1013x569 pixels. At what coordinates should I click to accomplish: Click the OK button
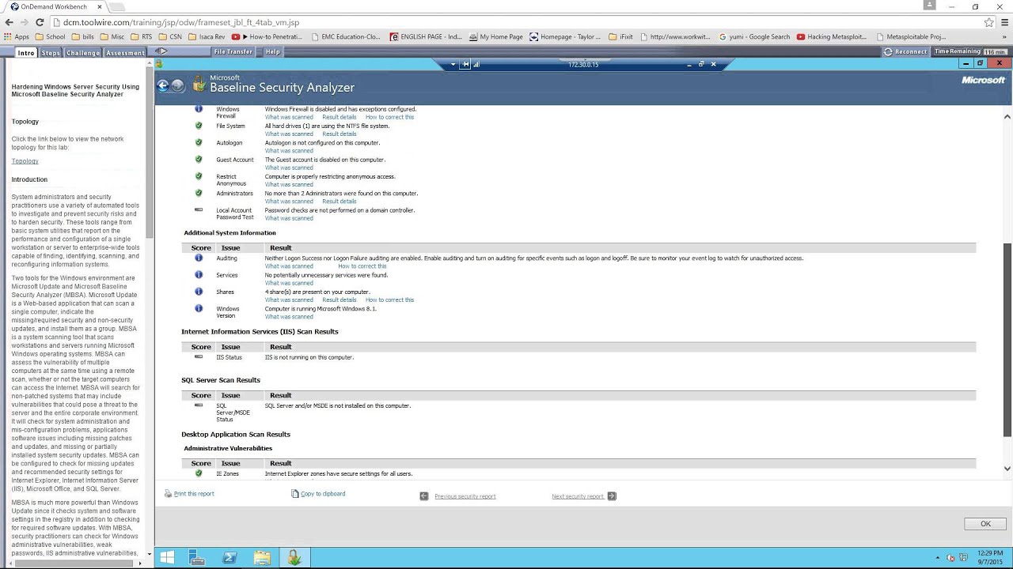click(985, 524)
